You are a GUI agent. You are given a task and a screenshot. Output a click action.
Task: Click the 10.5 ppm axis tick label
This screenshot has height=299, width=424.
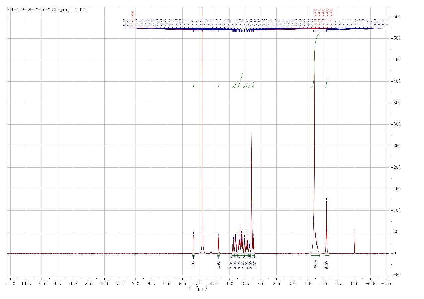pos(26,284)
